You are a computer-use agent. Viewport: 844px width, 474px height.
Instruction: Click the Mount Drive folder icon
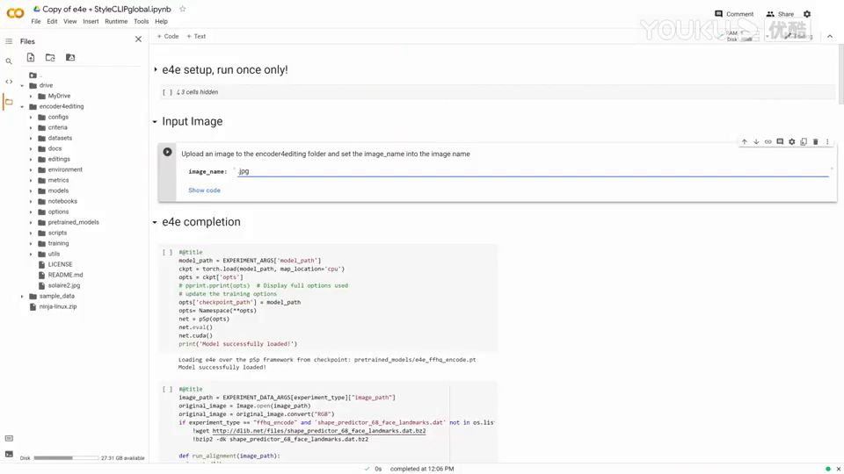click(x=70, y=58)
